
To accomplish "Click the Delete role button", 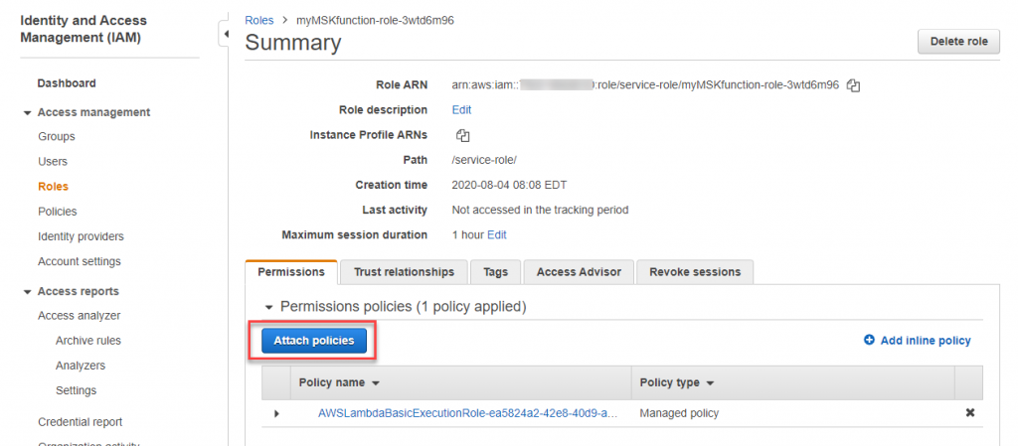I will tap(959, 42).
